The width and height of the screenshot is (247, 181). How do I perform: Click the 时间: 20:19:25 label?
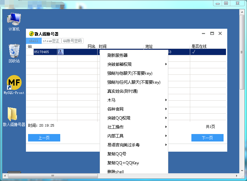(x=41, y=125)
